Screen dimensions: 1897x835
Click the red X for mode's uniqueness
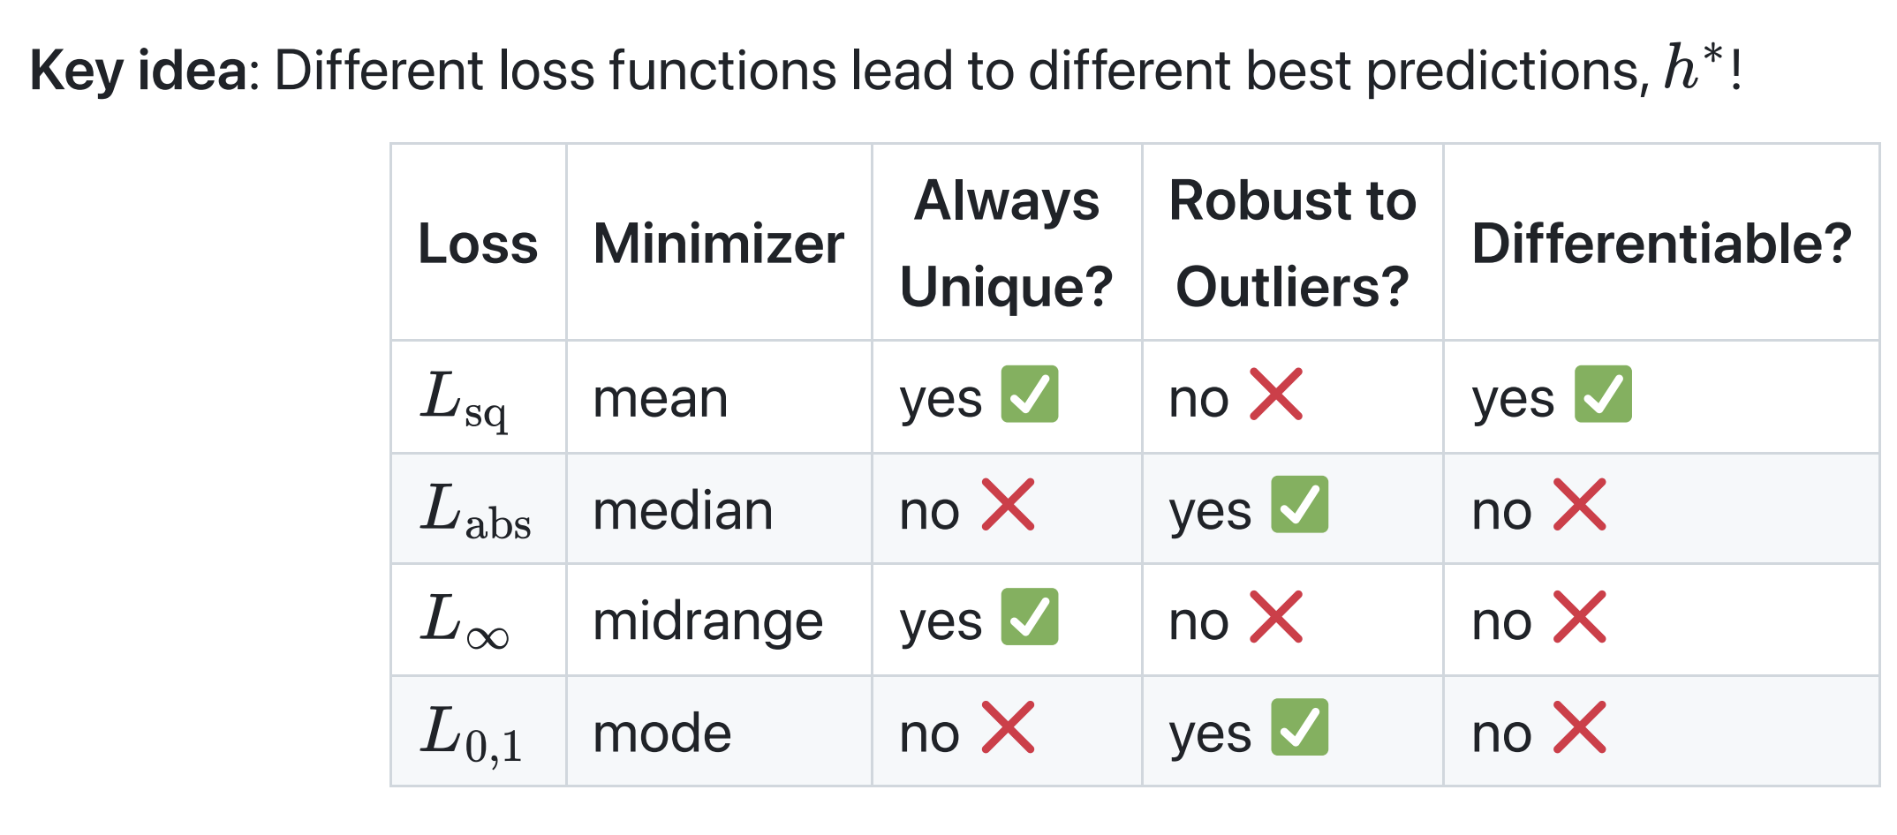click(x=1008, y=728)
